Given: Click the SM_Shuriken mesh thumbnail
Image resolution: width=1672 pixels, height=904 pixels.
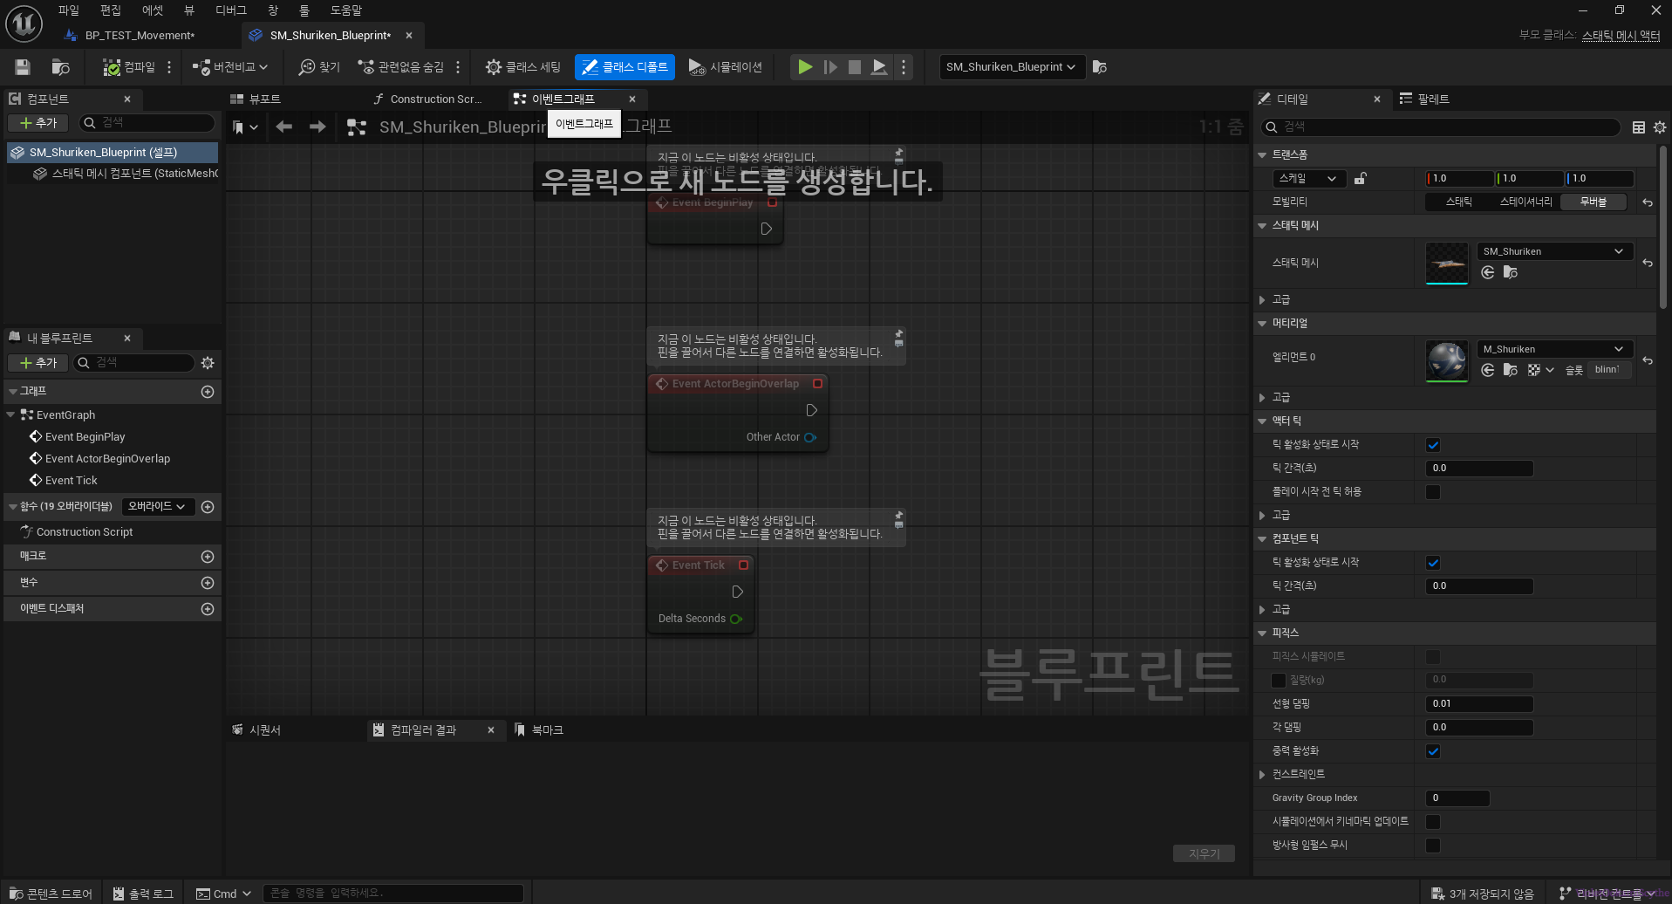Looking at the screenshot, I should pos(1447,263).
